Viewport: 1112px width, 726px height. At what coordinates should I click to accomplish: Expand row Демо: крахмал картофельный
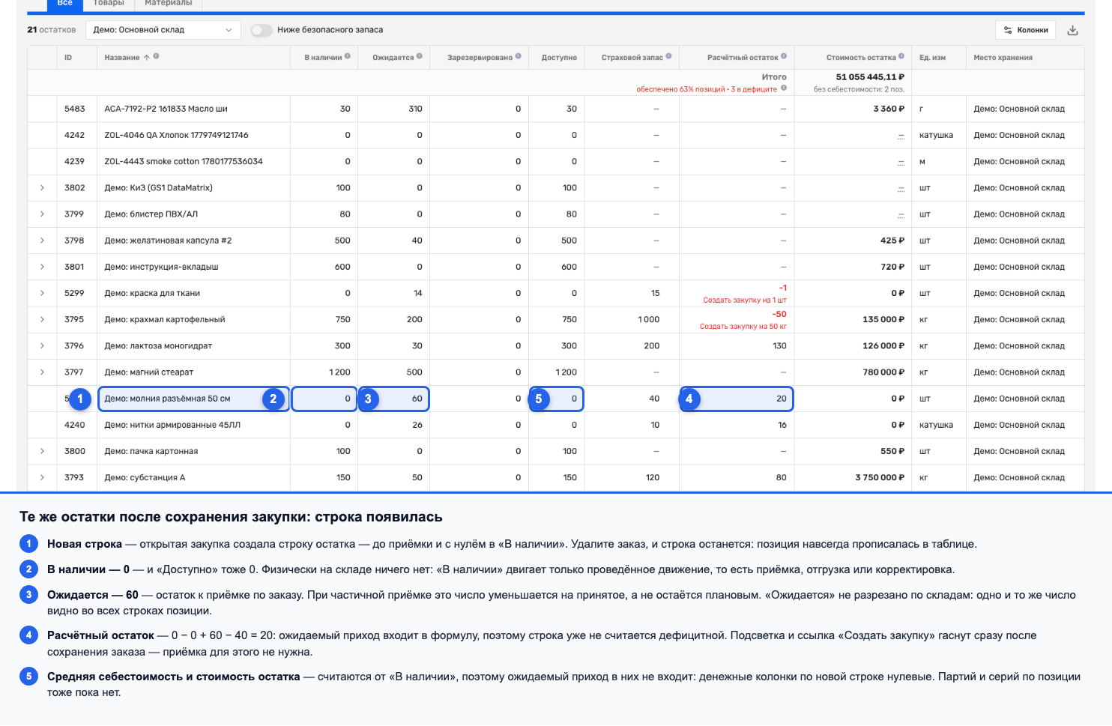tap(42, 320)
